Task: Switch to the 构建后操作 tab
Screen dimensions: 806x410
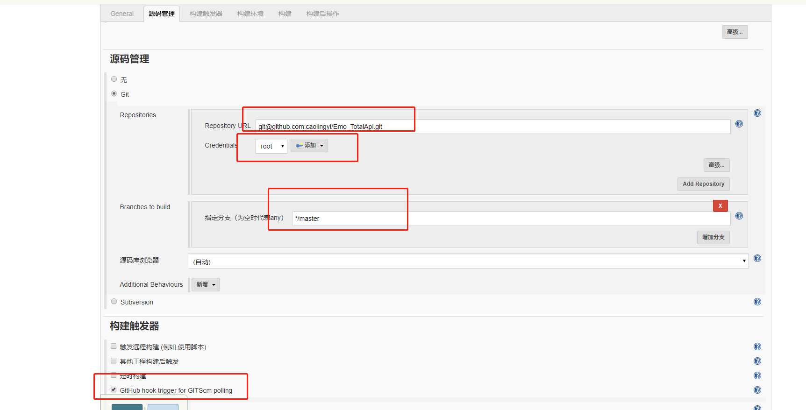Action: [323, 14]
